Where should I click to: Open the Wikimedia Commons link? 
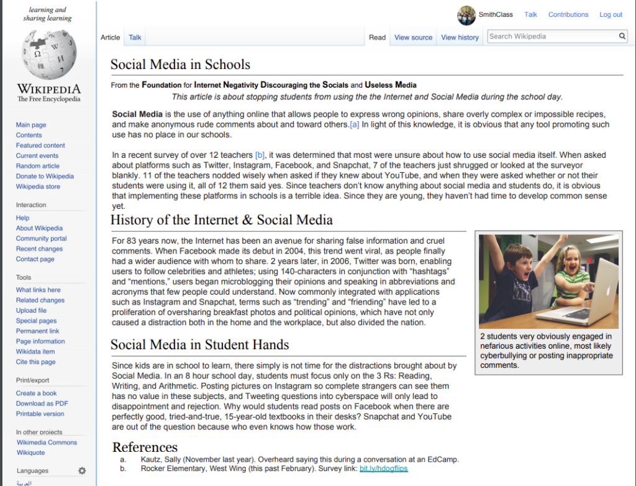coord(47,442)
